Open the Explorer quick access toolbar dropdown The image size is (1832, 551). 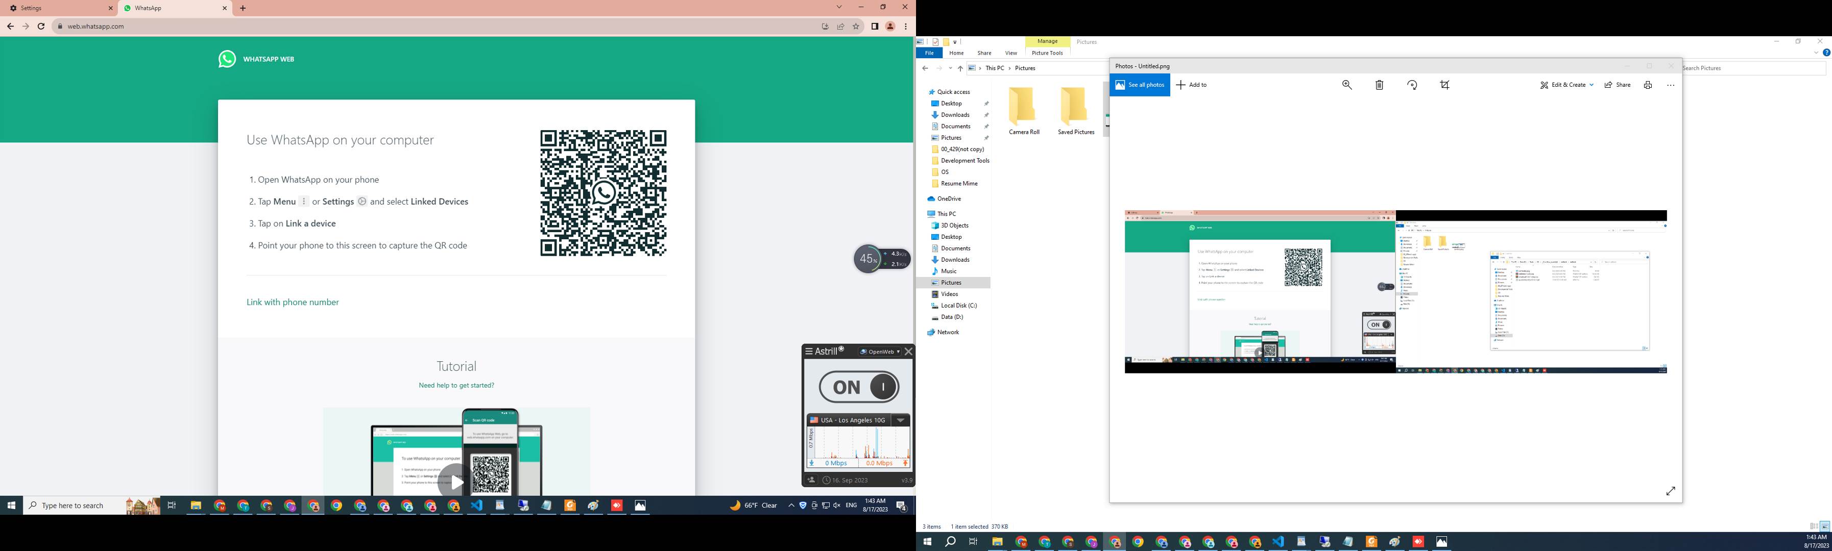click(955, 42)
